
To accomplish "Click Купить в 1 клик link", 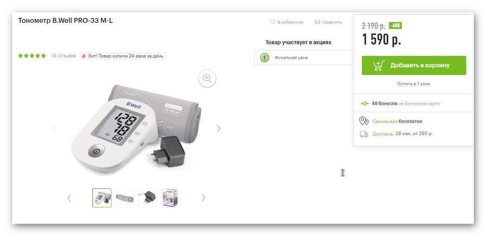I will point(414,84).
